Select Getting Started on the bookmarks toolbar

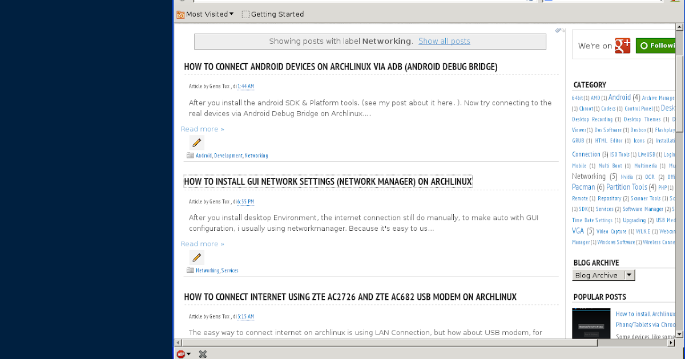(279, 14)
